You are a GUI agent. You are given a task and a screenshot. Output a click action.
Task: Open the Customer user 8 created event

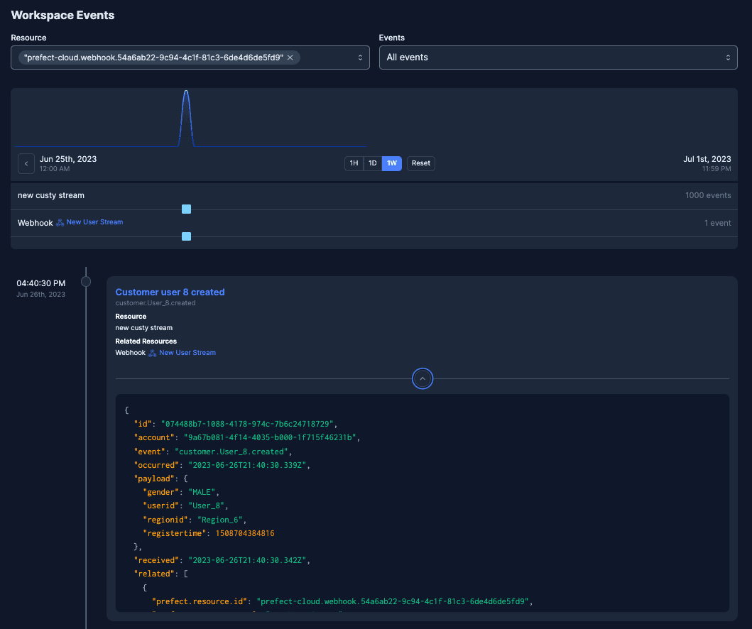point(170,292)
